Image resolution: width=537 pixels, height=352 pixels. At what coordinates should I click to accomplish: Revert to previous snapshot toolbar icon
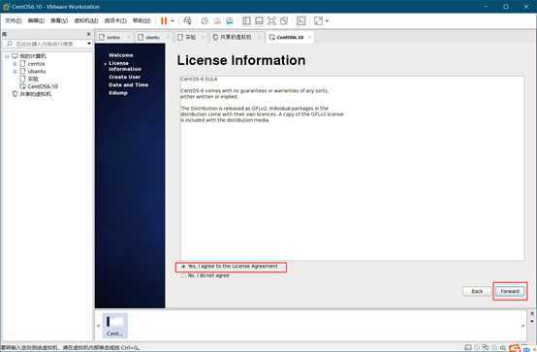pyautogui.click(x=217, y=21)
